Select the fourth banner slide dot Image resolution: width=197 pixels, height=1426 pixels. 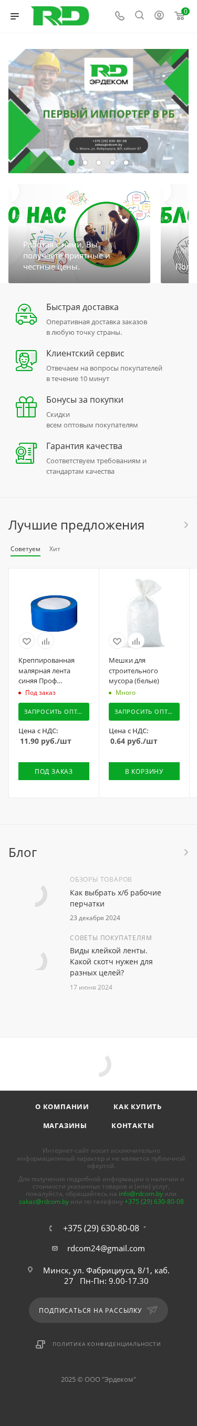coord(112,163)
